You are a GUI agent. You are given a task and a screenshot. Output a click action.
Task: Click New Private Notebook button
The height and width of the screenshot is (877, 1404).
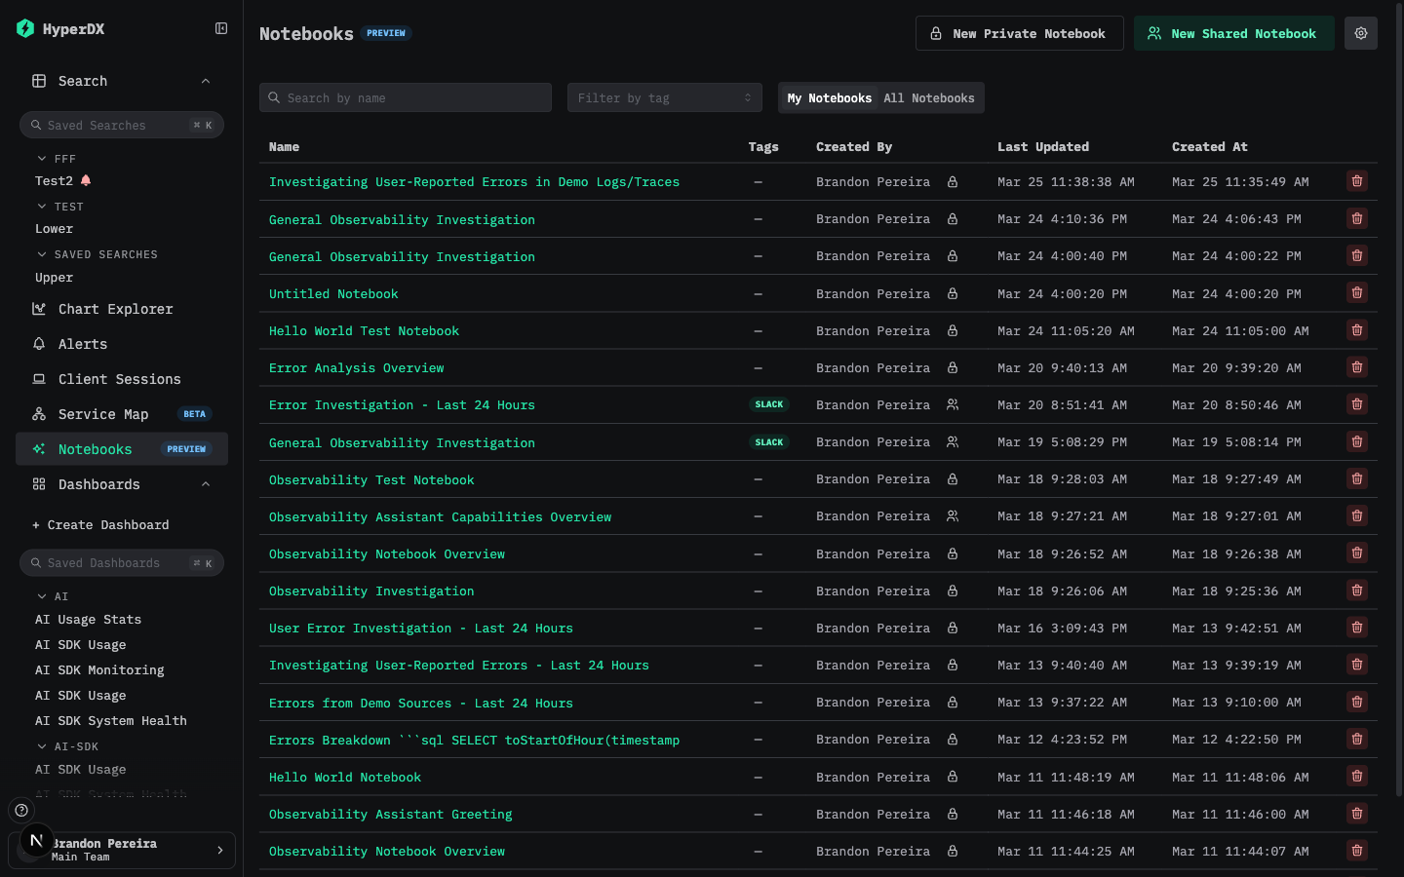(x=1019, y=33)
